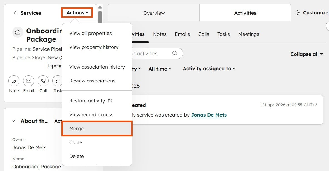The height and width of the screenshot is (171, 329).
Task: Collapse the About this service section
Action: pyautogui.click(x=14, y=120)
